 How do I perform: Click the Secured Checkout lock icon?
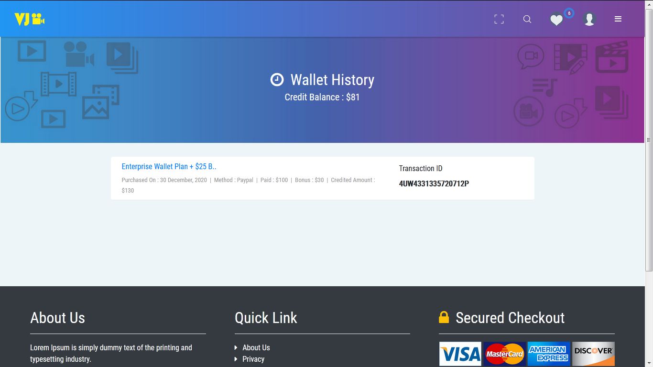point(444,317)
